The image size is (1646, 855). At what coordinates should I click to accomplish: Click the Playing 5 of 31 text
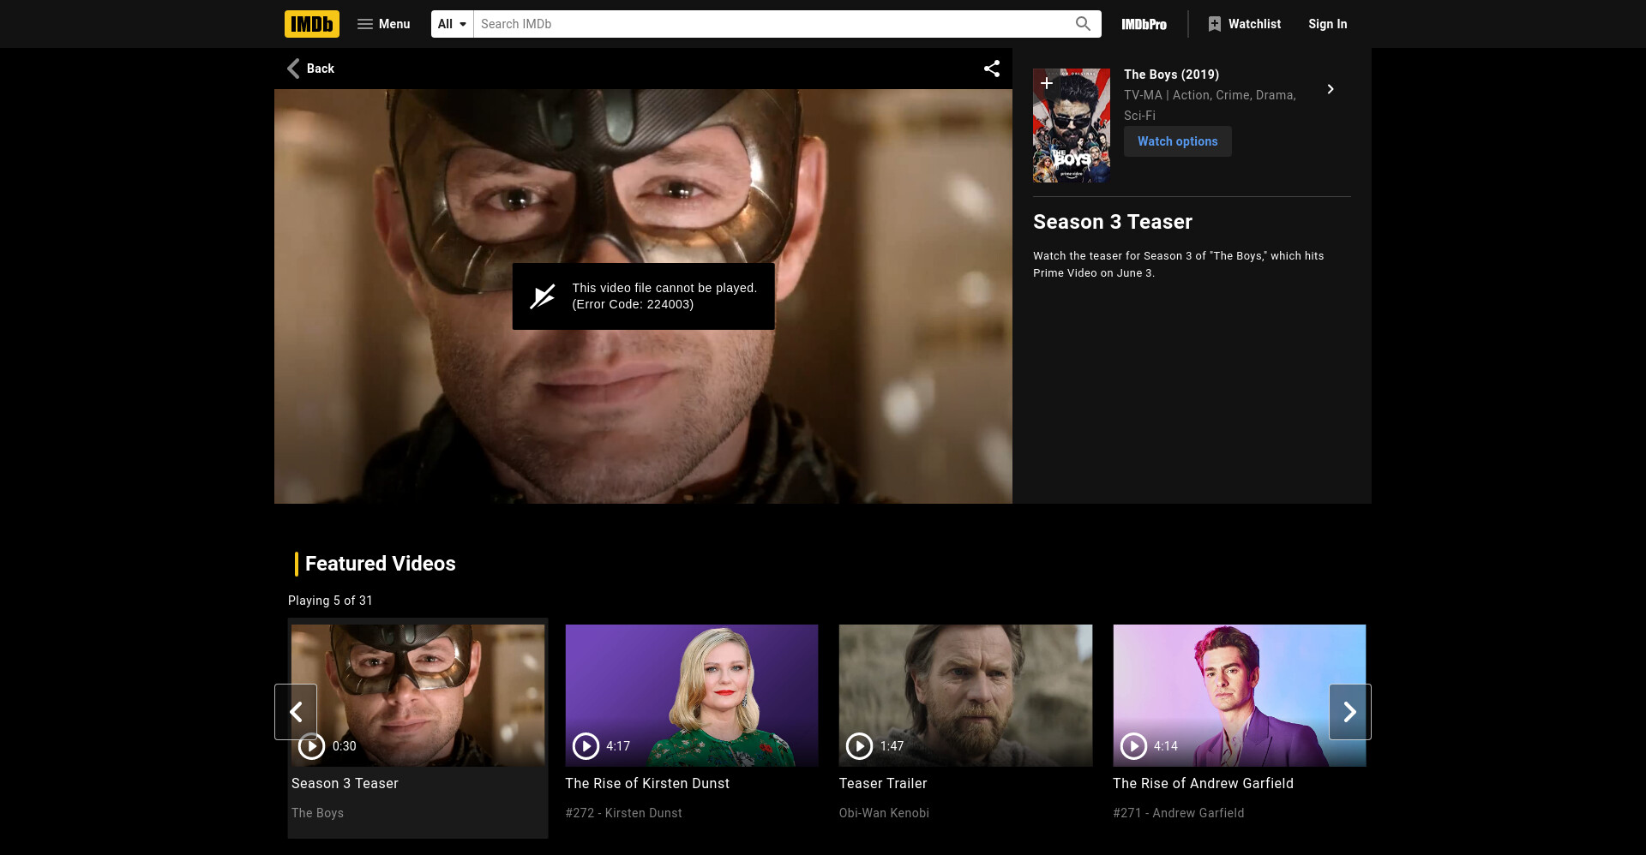coord(330,601)
